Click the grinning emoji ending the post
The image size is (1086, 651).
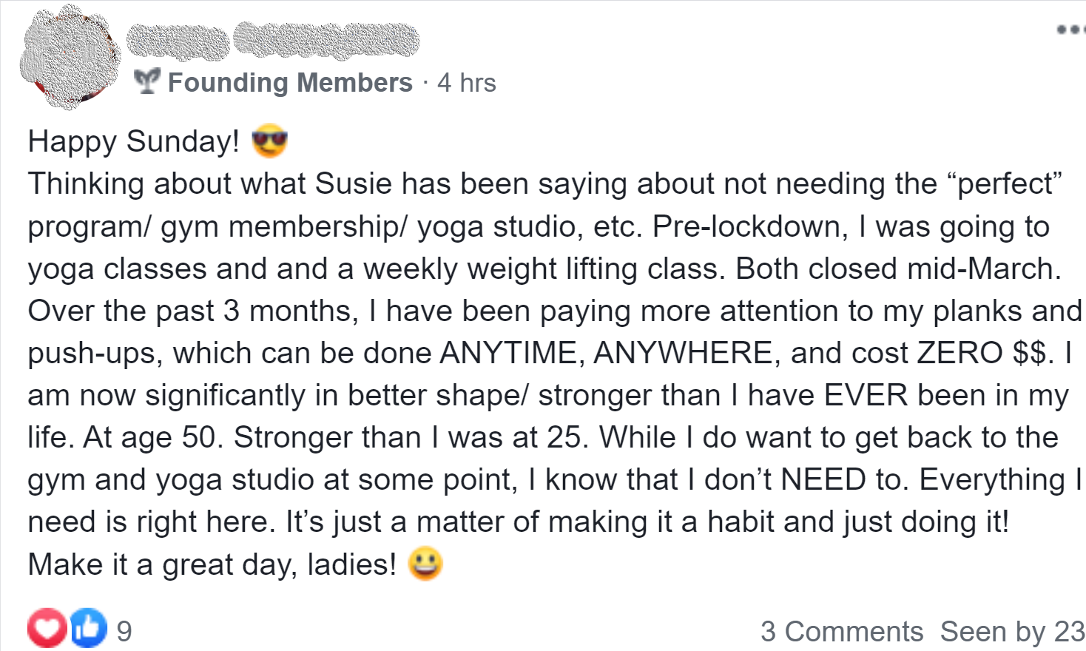click(x=425, y=564)
